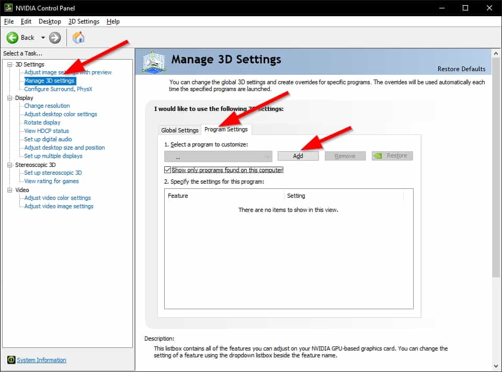Viewport: 502px width, 372px height.
Task: Click the right panel vertical scrollbar thumb
Action: click(x=496, y=167)
